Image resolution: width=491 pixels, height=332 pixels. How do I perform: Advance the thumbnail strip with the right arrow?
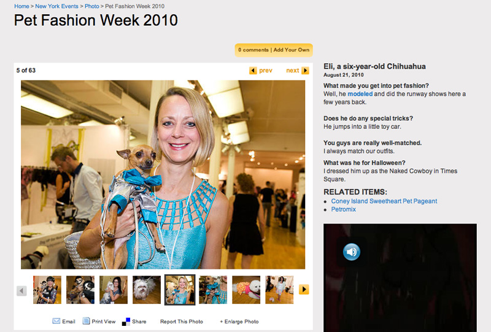pos(304,290)
